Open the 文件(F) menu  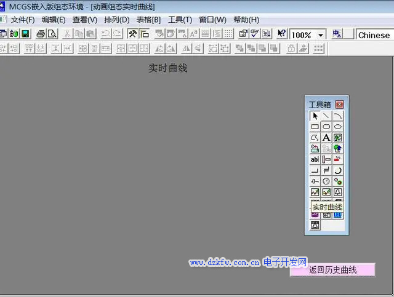pyautogui.click(x=23, y=20)
